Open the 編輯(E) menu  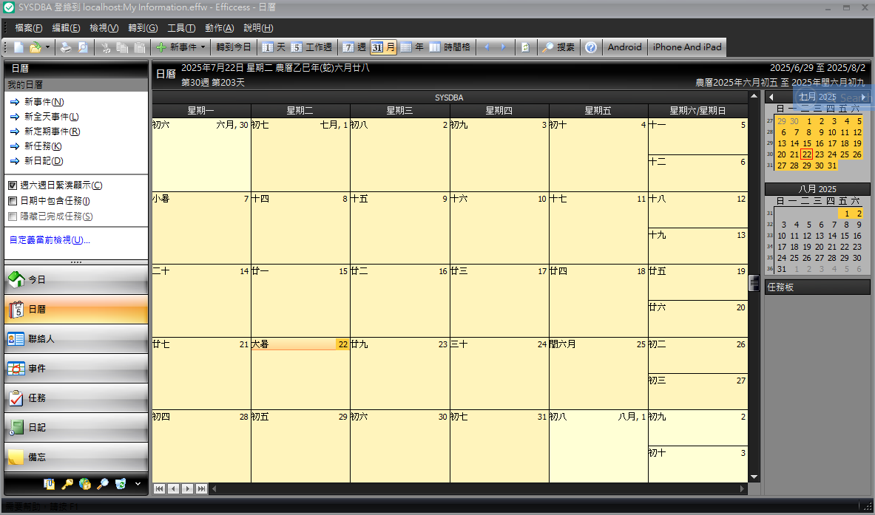pos(66,28)
